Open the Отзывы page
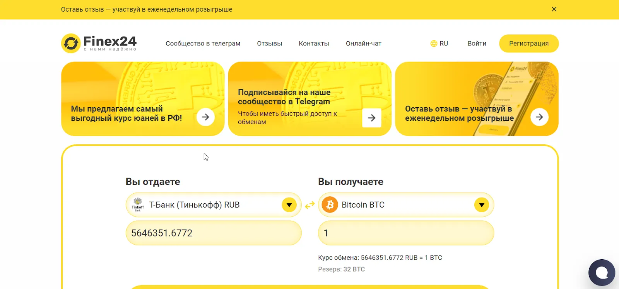The image size is (619, 289). tap(270, 44)
